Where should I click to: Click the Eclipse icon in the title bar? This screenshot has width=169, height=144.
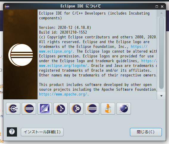(7, 7)
